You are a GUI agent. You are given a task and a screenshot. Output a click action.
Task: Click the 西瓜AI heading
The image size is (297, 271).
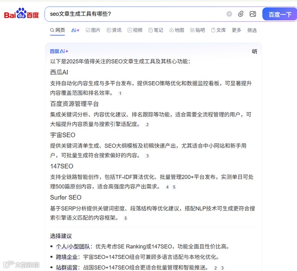point(59,72)
